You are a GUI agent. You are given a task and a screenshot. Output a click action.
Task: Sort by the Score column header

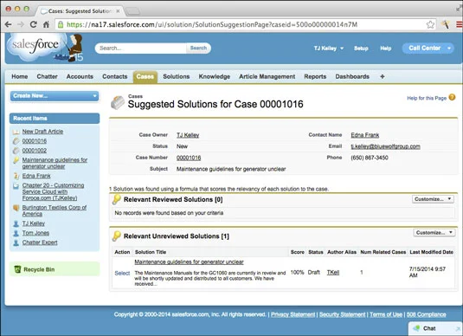coord(298,252)
